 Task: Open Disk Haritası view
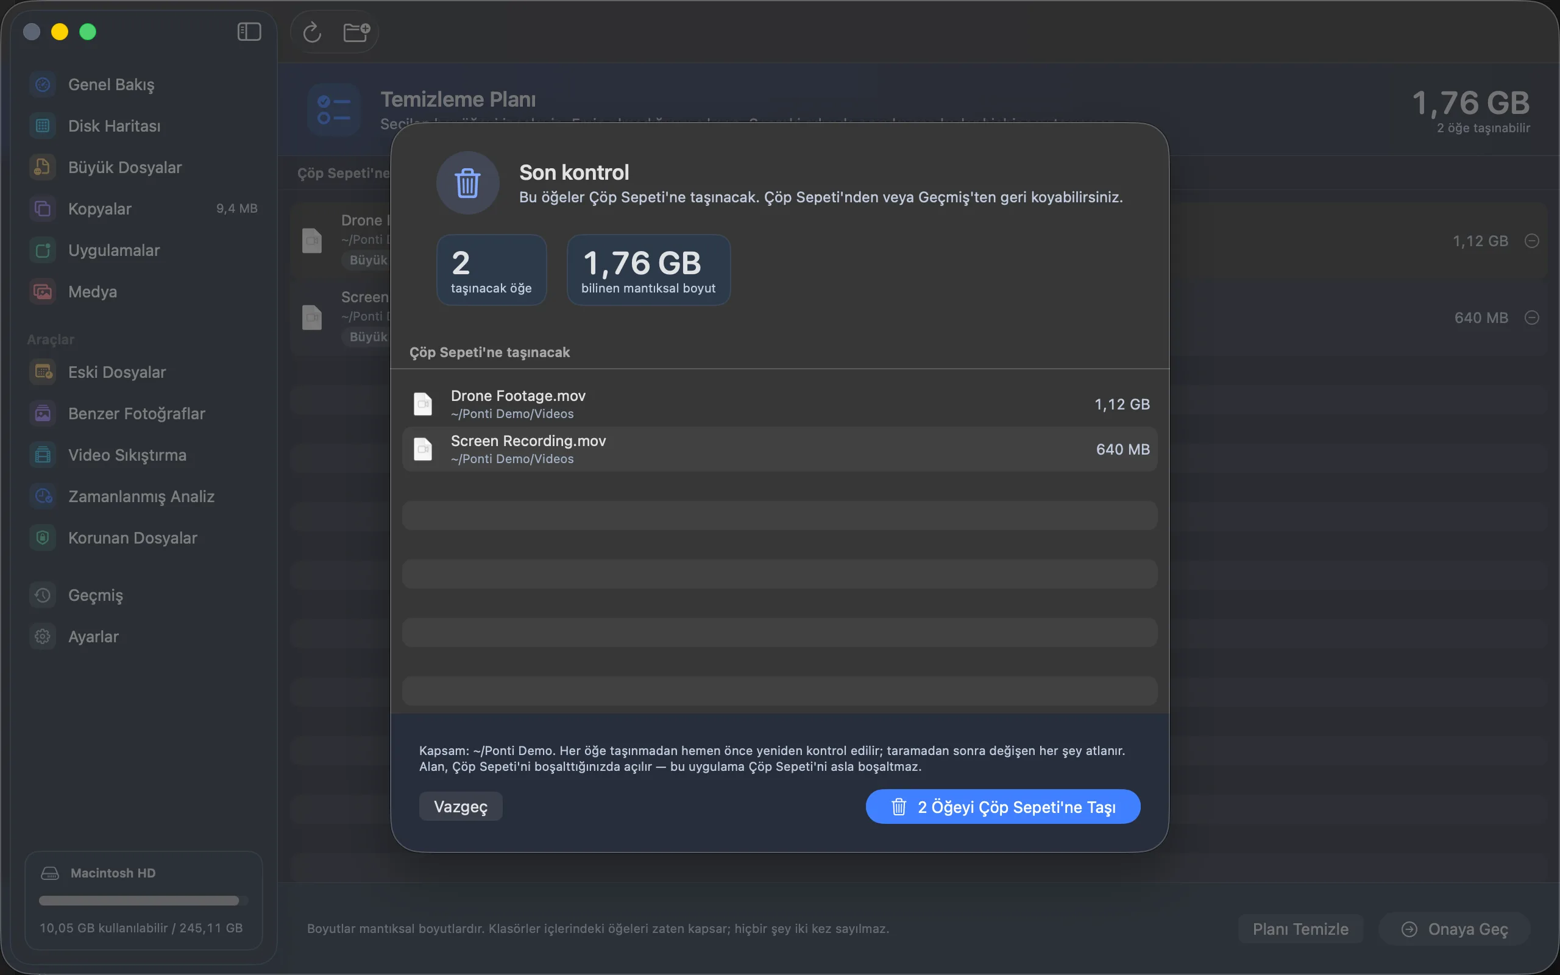143,126
